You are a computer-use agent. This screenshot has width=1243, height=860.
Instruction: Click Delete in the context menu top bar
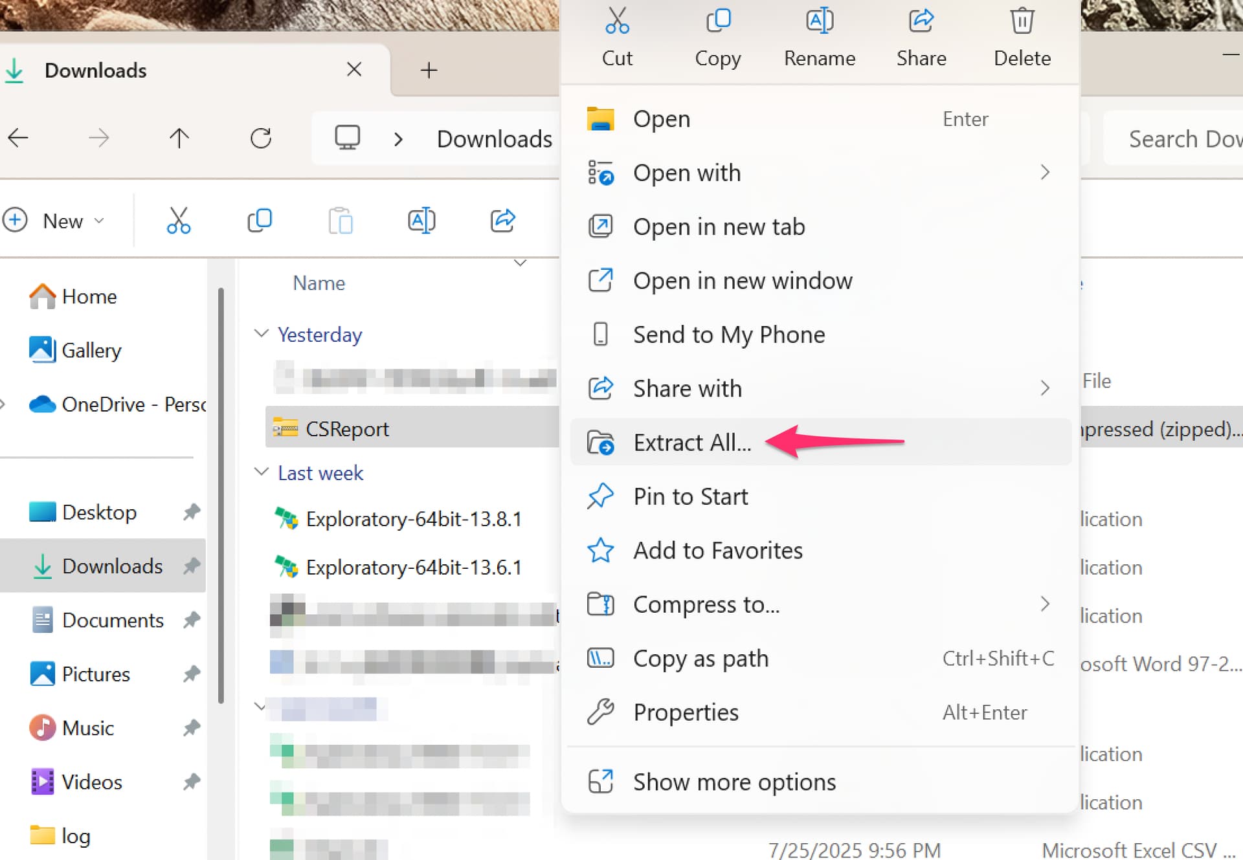(1022, 37)
